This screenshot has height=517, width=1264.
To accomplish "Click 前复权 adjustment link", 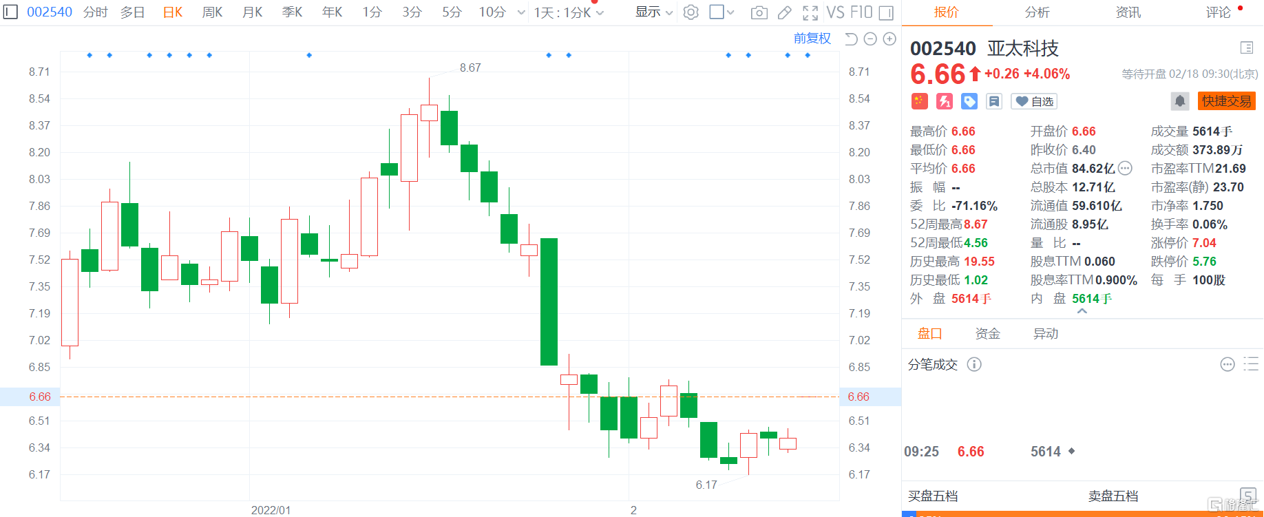I will click(812, 39).
